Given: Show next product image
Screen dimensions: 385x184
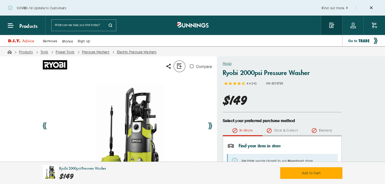Looking at the screenshot, I should [210, 126].
